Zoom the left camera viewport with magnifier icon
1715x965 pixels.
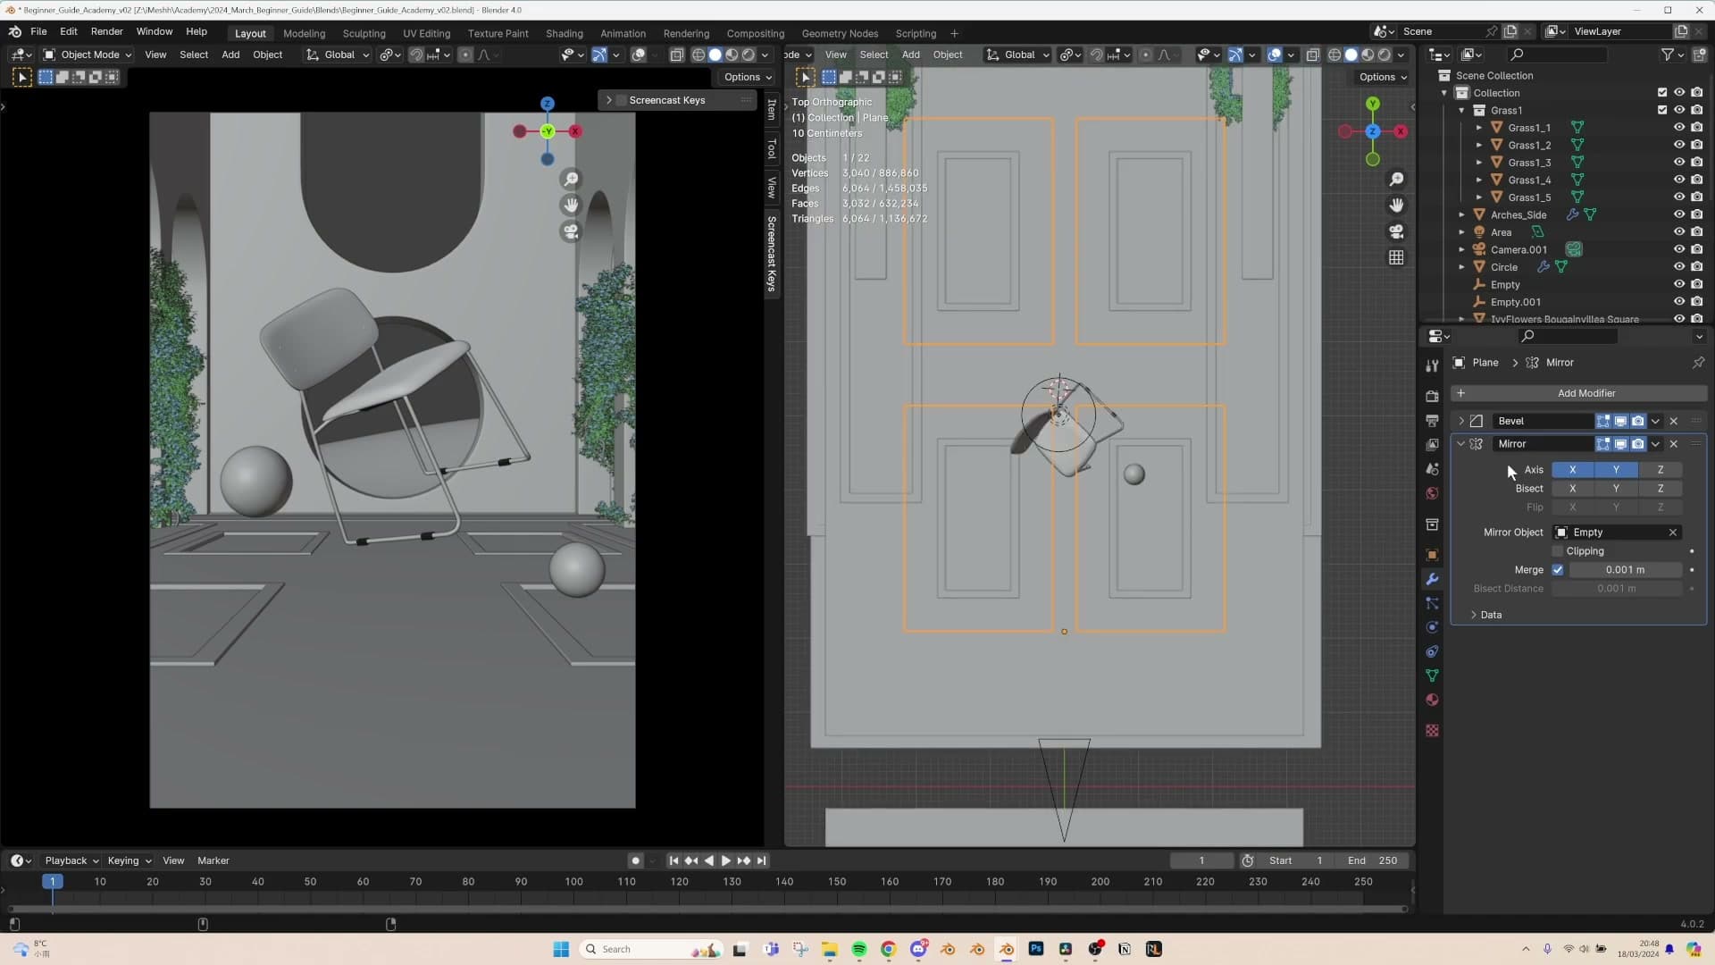point(571,180)
